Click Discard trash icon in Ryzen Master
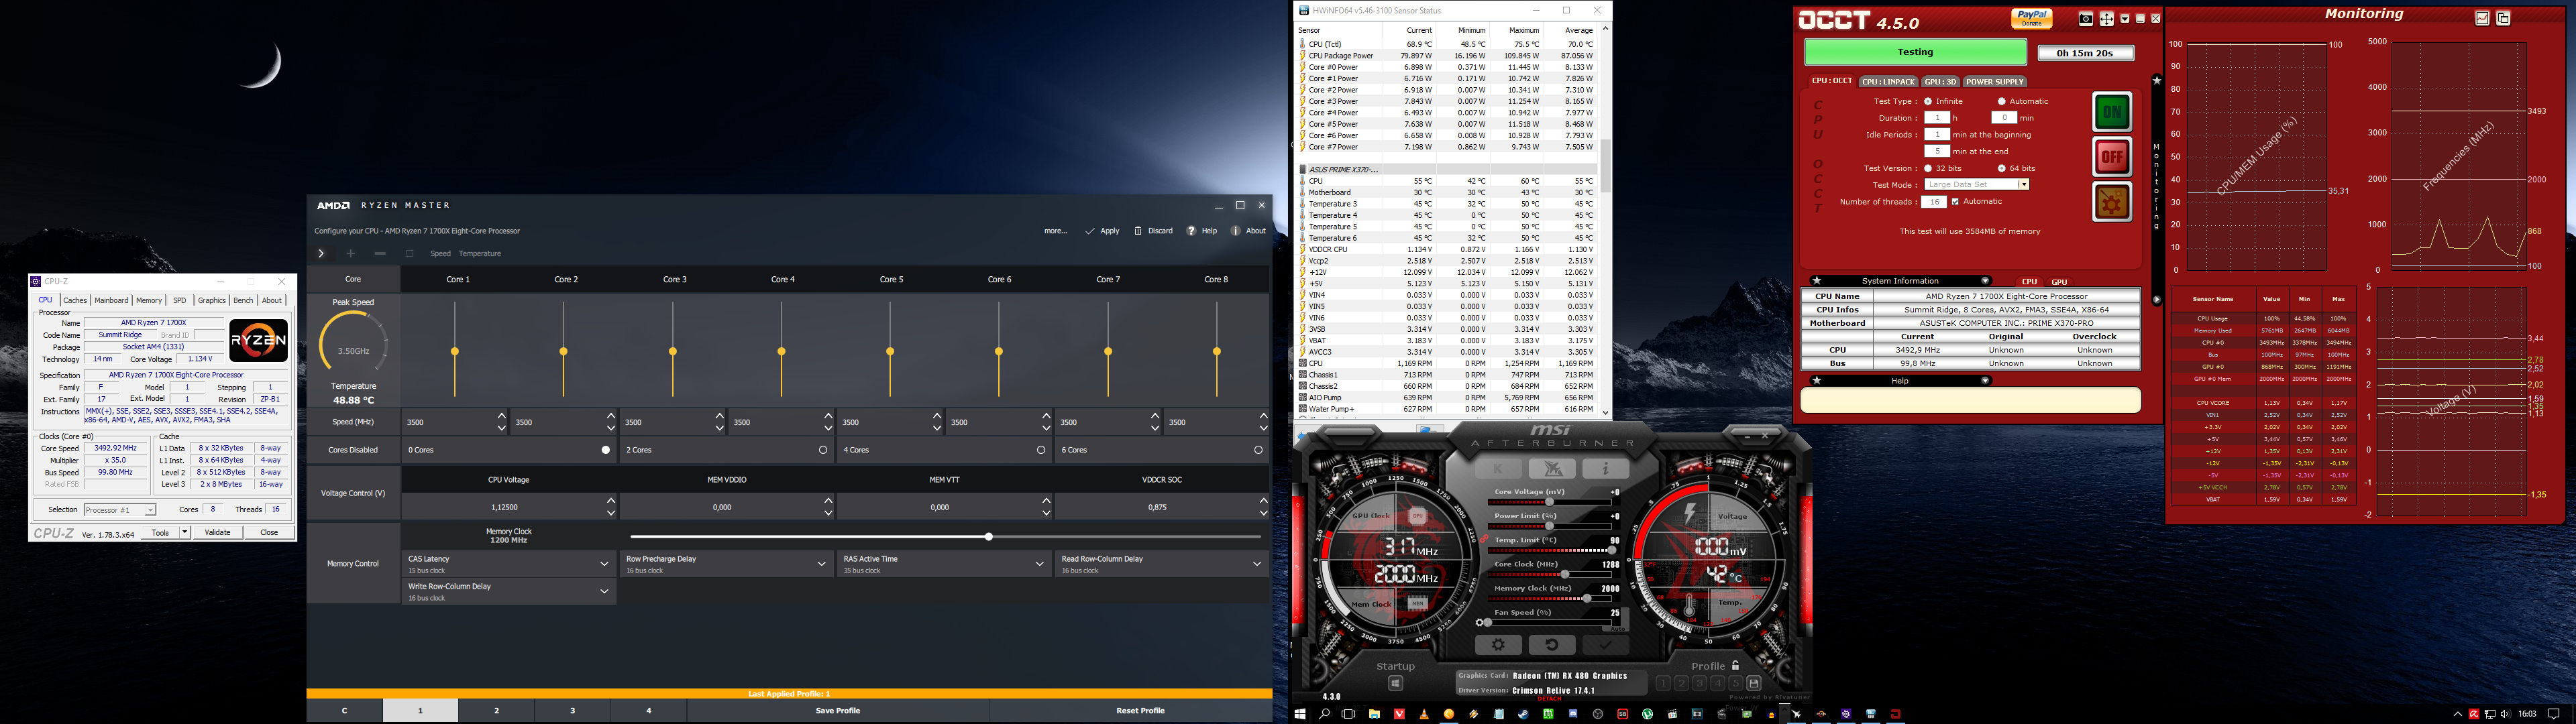2576x724 pixels. click(1138, 231)
